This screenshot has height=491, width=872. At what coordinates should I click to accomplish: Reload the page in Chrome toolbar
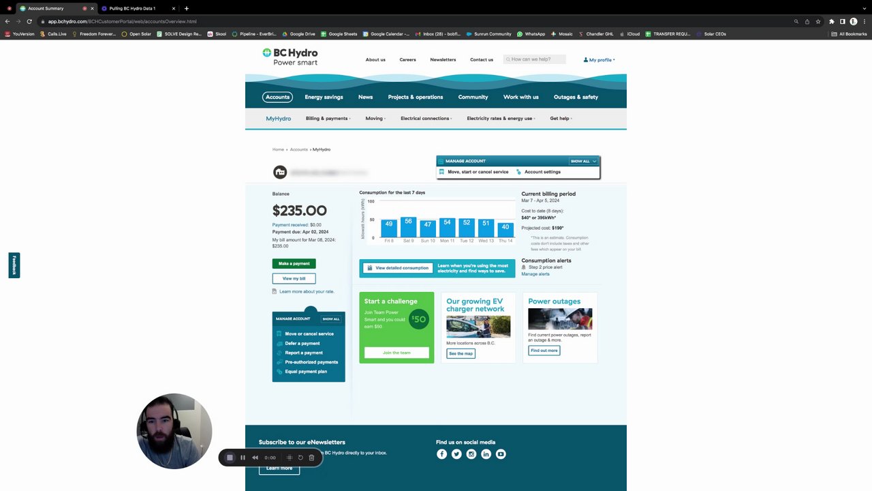[x=29, y=21]
